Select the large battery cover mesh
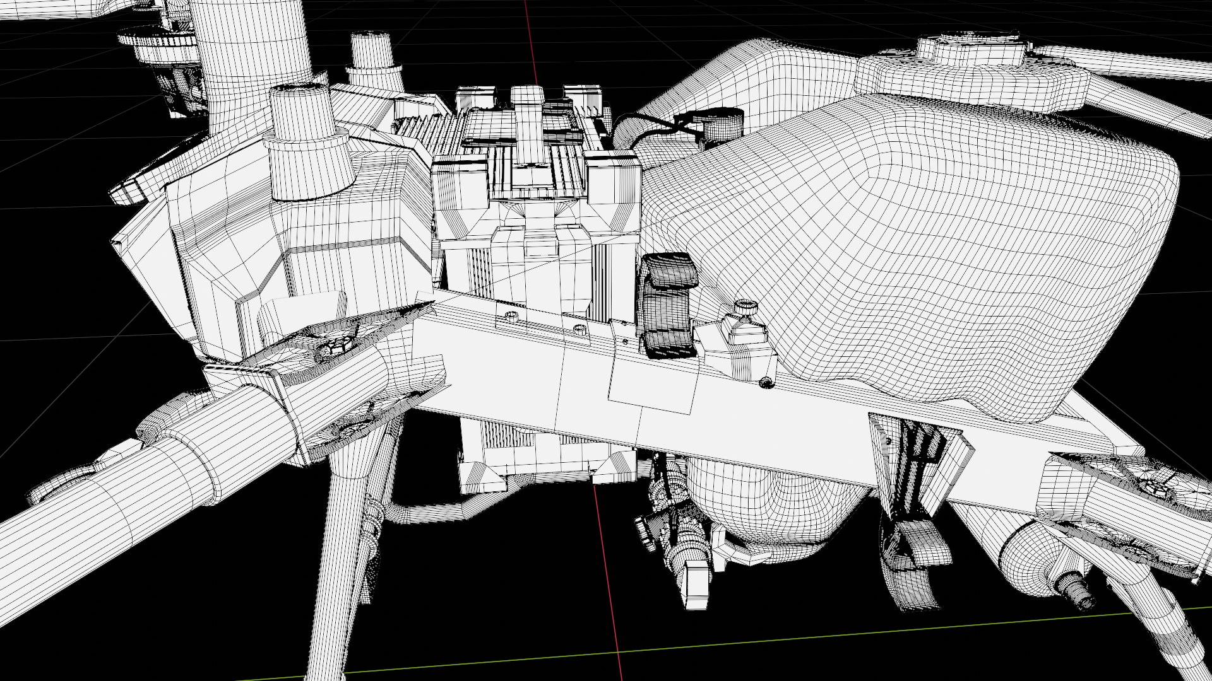The image size is (1212, 681). pyautogui.click(x=915, y=252)
